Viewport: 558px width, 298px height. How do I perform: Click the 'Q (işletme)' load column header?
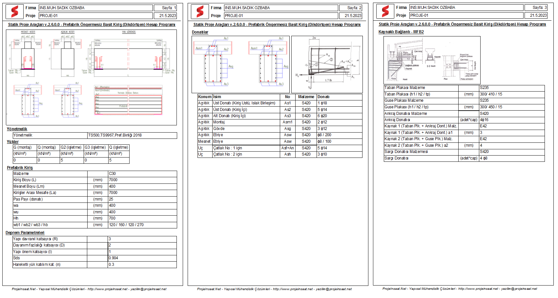119,147
